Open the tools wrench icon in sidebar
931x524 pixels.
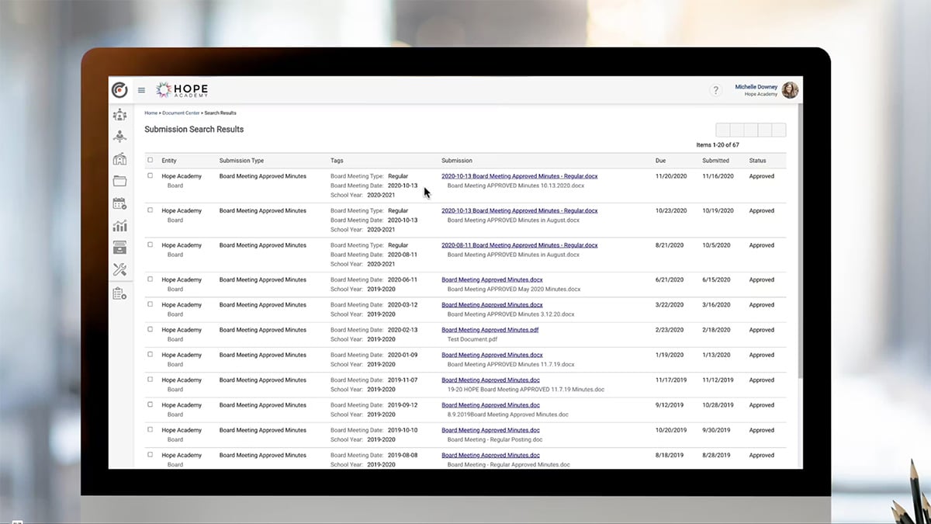point(120,269)
